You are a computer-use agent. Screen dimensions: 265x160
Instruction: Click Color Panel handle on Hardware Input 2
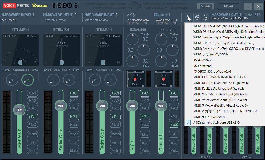point(62,62)
